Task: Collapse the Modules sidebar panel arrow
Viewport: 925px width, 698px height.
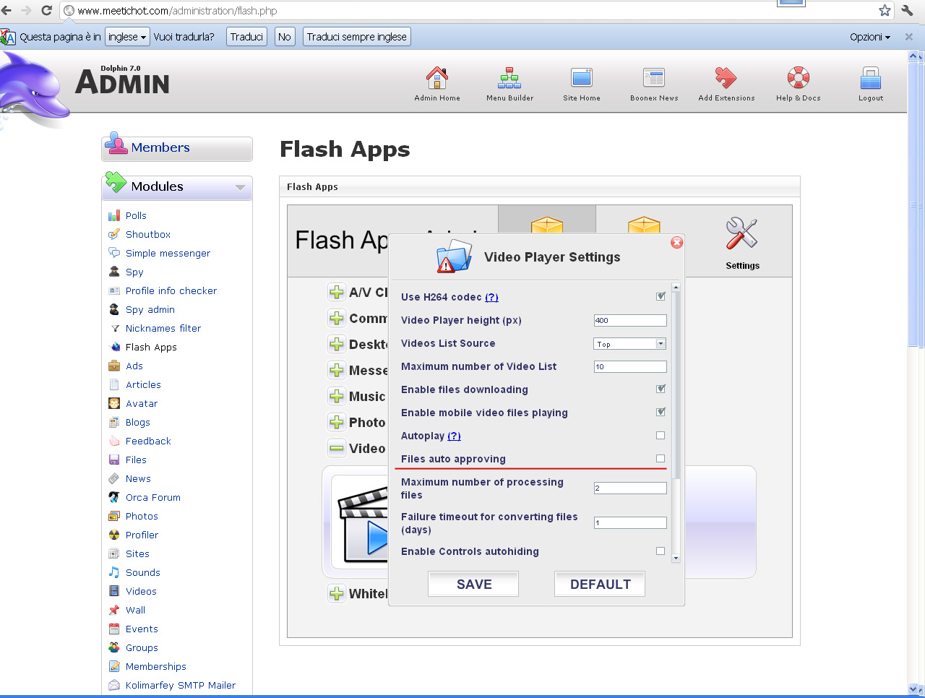Action: point(240,188)
